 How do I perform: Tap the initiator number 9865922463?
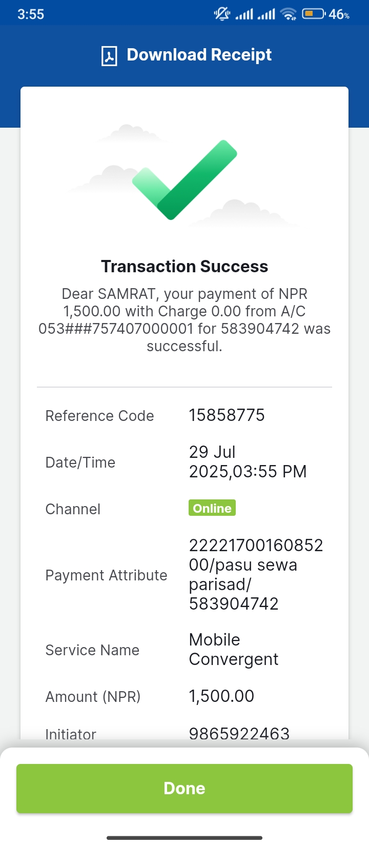pyautogui.click(x=239, y=733)
